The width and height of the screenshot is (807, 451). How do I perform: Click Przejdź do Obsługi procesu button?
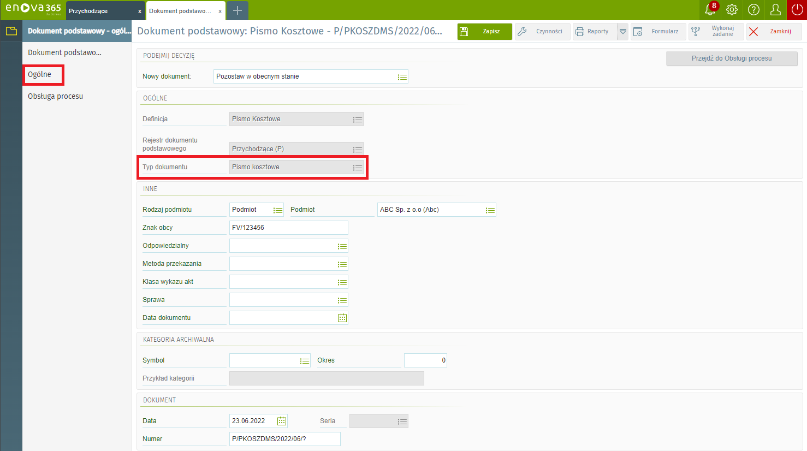pyautogui.click(x=732, y=58)
